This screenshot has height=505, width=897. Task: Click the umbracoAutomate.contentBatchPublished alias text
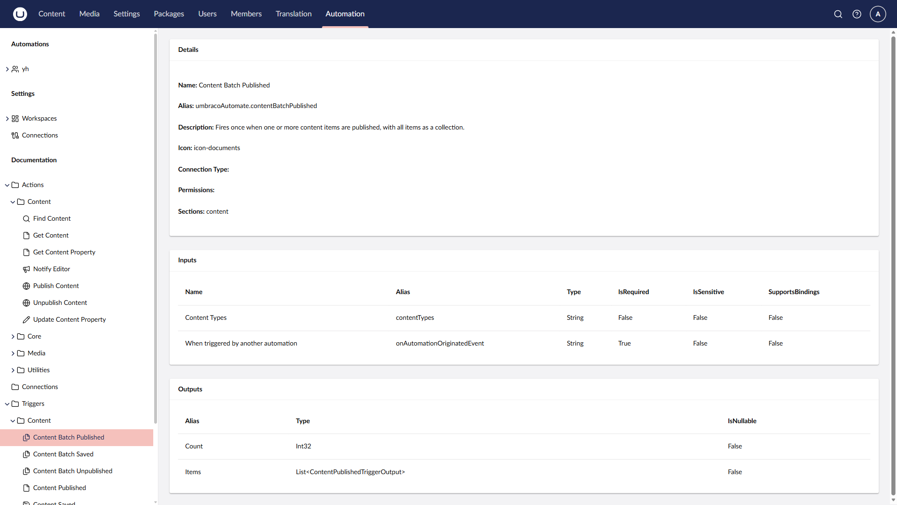coord(256,106)
